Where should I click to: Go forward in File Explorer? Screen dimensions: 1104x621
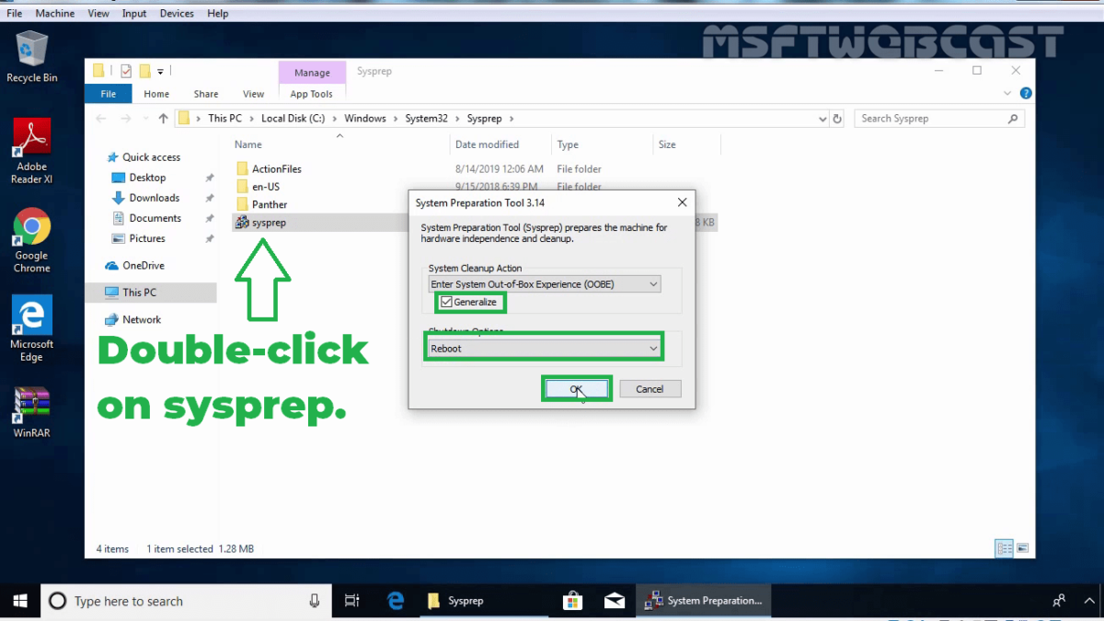(x=127, y=119)
